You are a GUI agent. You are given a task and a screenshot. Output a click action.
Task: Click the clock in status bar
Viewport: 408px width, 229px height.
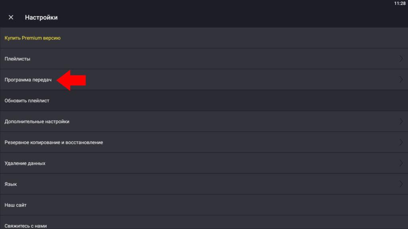coord(400,3)
